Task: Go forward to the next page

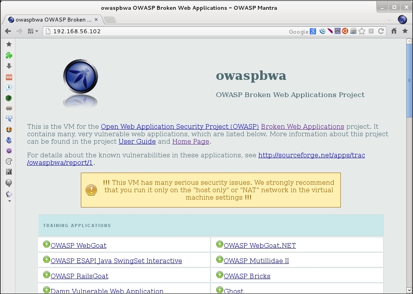Action: click(x=19, y=31)
